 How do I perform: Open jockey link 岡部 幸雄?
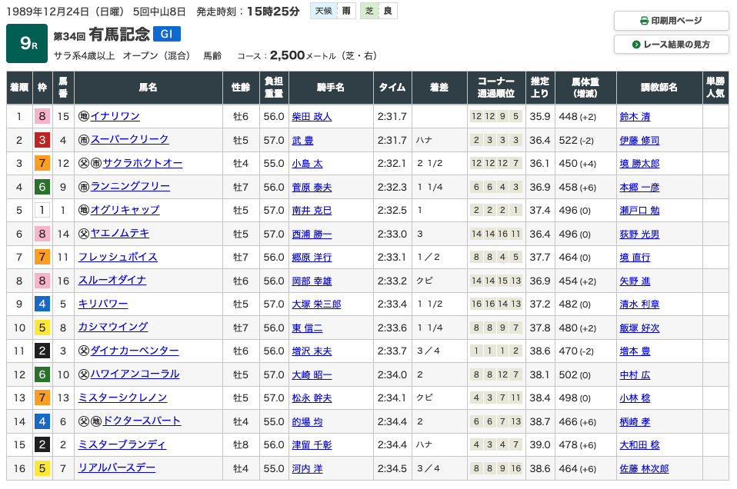tap(312, 281)
